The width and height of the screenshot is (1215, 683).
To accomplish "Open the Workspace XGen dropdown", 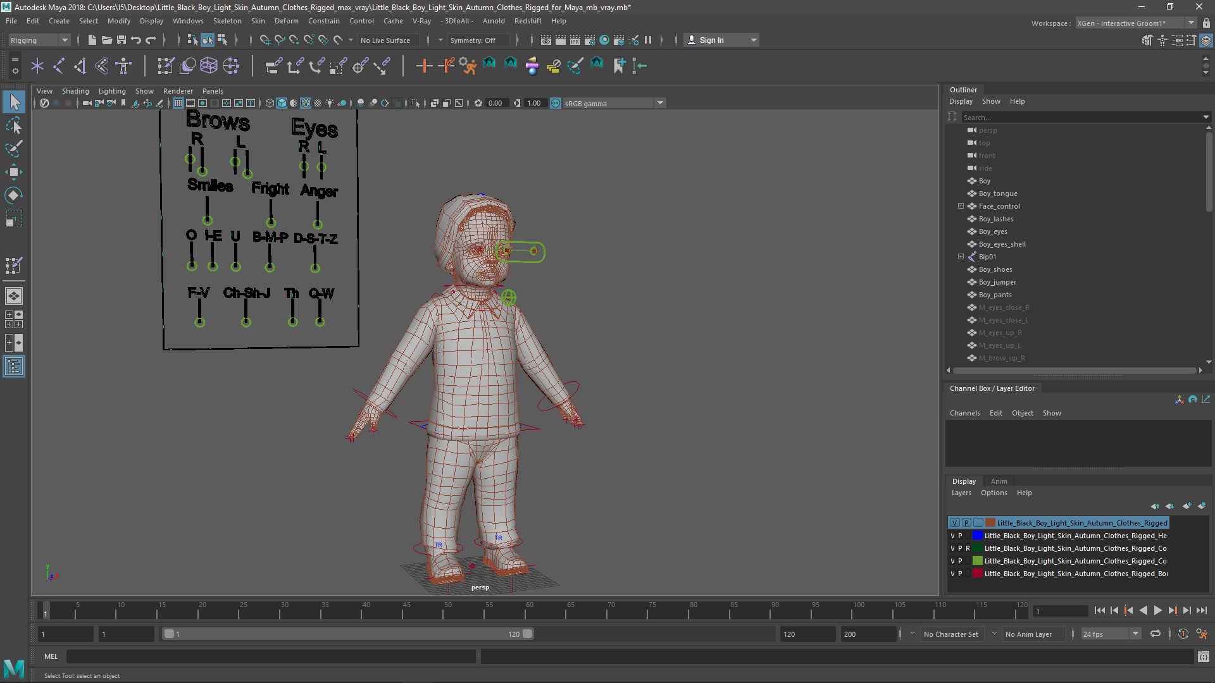I will [1136, 23].
